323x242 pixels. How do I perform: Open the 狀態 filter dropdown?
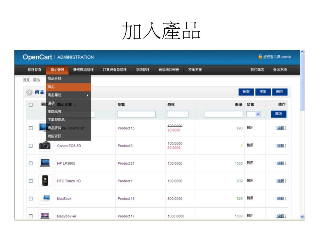tap(254, 114)
